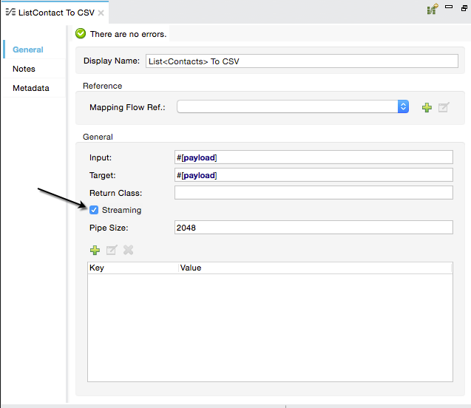Click the green add Mapping Flow Ref icon
Screen dimensions: 471x408
[427, 107]
